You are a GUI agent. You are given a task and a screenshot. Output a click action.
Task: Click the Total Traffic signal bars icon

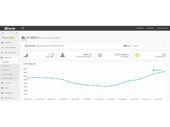point(26,55)
